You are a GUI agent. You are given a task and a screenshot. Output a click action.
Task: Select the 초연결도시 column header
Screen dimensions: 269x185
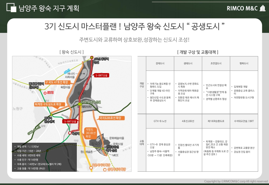coord(216,63)
